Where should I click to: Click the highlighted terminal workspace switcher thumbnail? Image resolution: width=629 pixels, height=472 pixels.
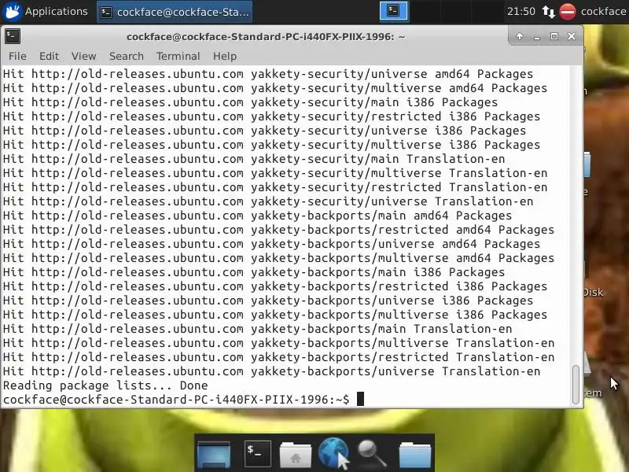394,11
